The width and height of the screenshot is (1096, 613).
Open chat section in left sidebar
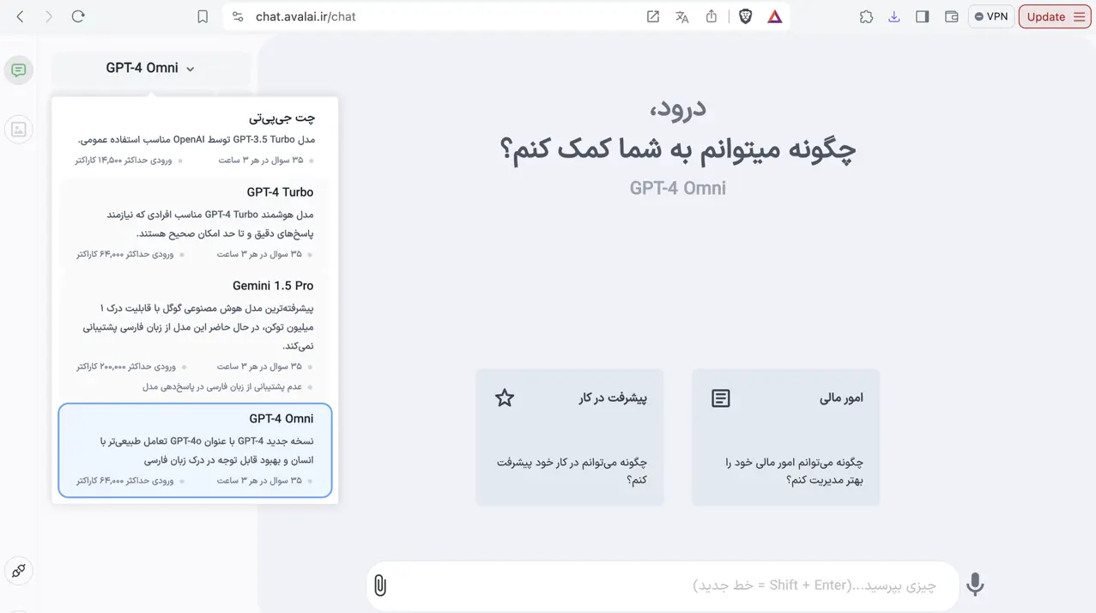click(19, 70)
